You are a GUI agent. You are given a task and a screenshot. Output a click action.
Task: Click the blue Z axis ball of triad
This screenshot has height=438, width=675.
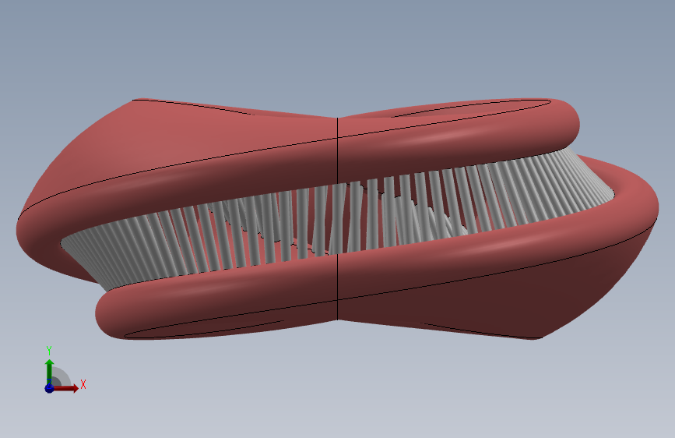(x=49, y=388)
